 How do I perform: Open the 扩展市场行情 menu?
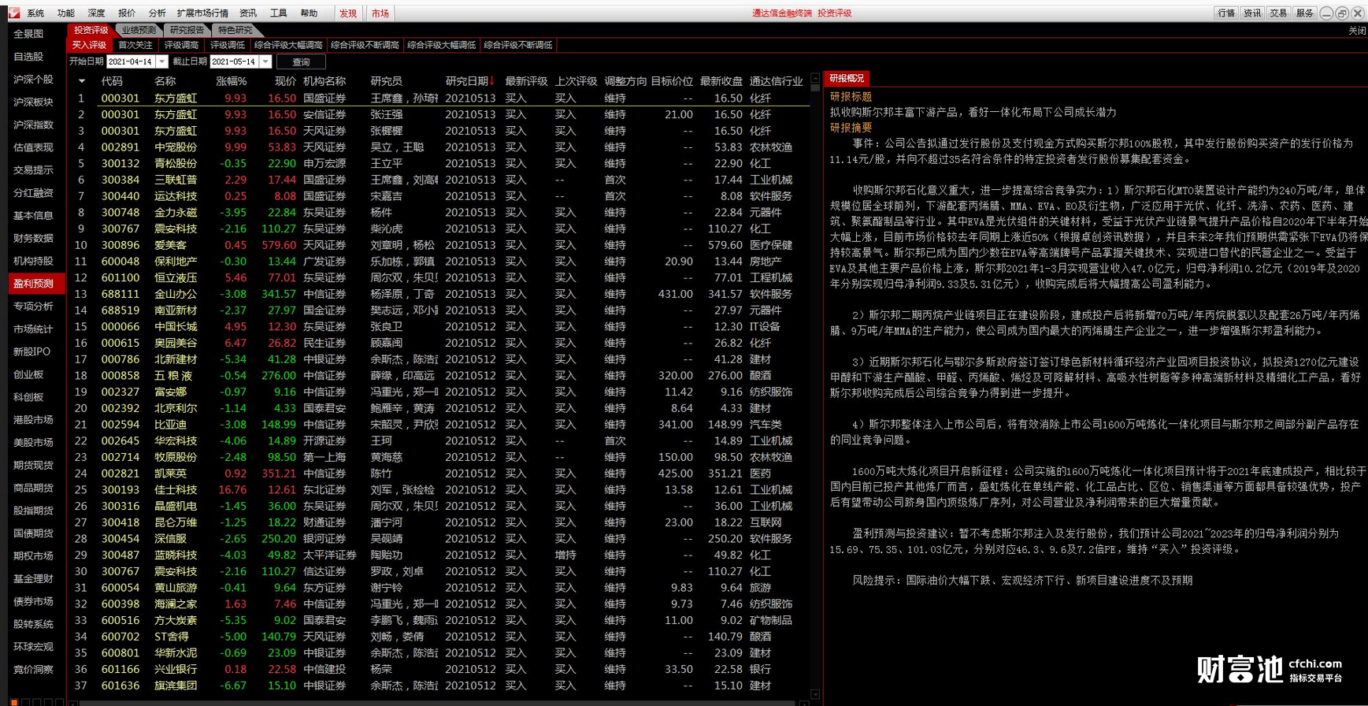coord(202,13)
